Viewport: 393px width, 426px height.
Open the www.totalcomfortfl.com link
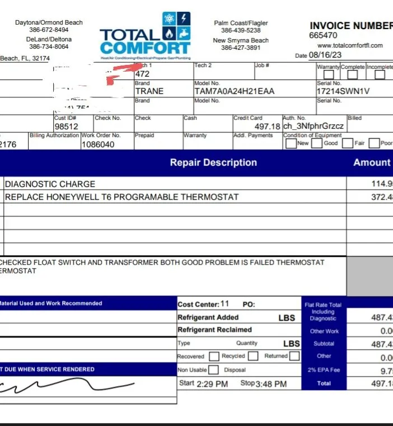pyautogui.click(x=350, y=45)
